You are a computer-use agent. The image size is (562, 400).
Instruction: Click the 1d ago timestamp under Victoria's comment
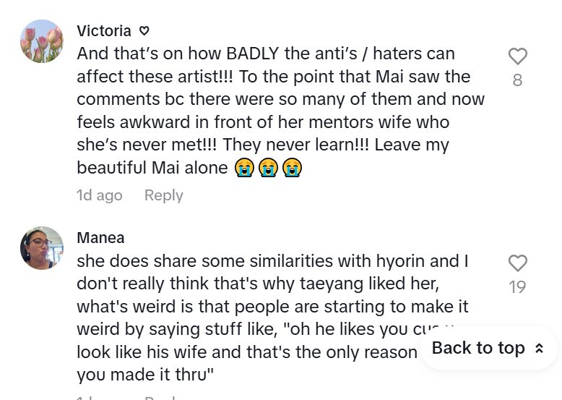pos(100,195)
